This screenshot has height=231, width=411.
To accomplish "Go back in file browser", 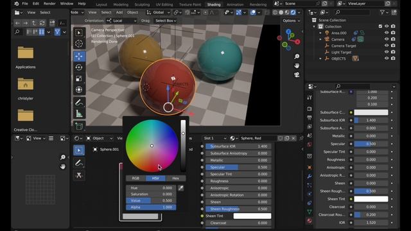I will [x=17, y=23].
